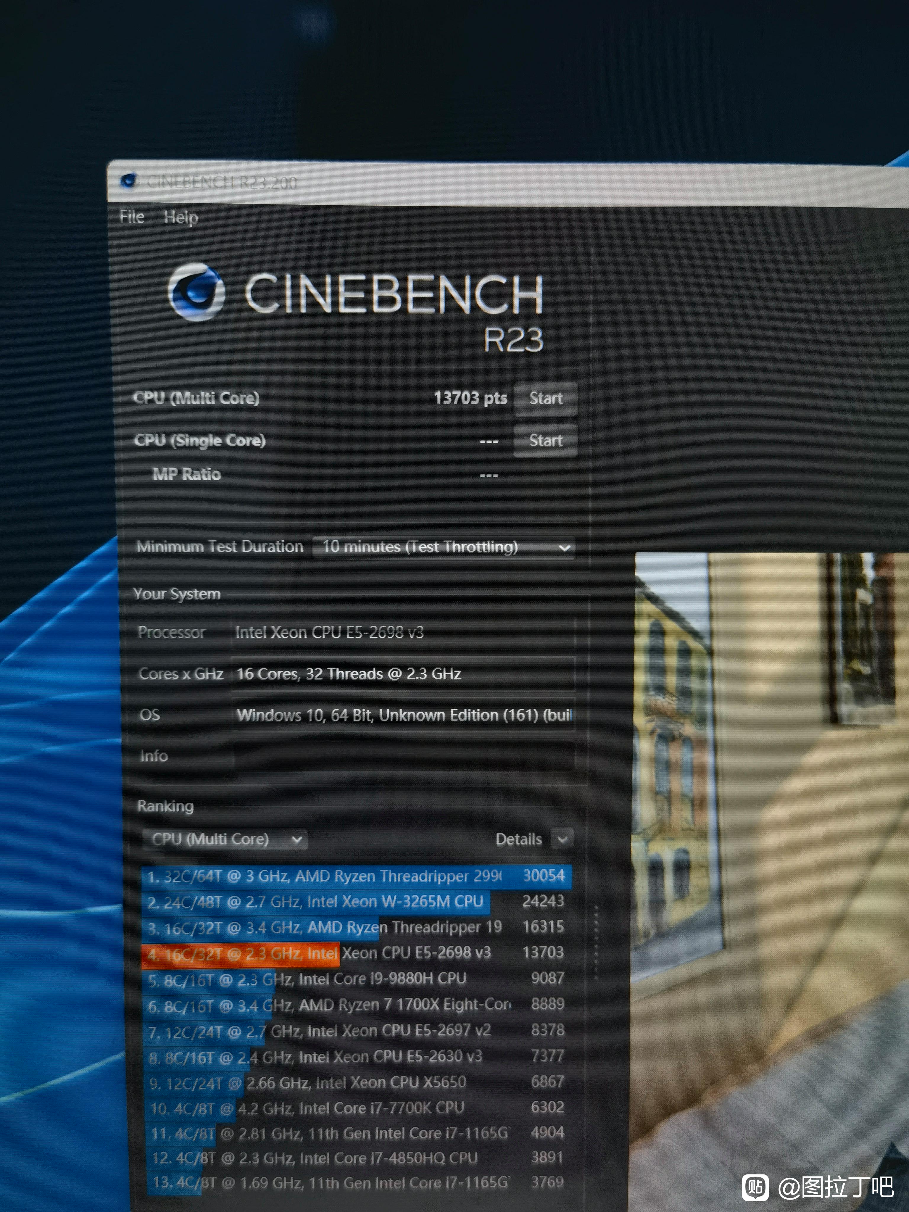
Task: Open the Minimum Test Duration dropdown
Action: (443, 547)
